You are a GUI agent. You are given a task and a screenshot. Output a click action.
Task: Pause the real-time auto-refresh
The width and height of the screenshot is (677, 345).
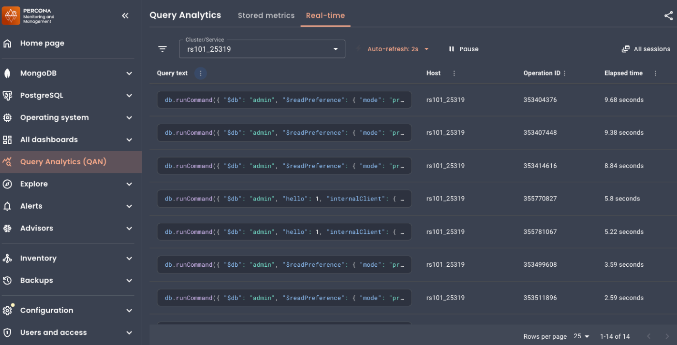pyautogui.click(x=463, y=49)
